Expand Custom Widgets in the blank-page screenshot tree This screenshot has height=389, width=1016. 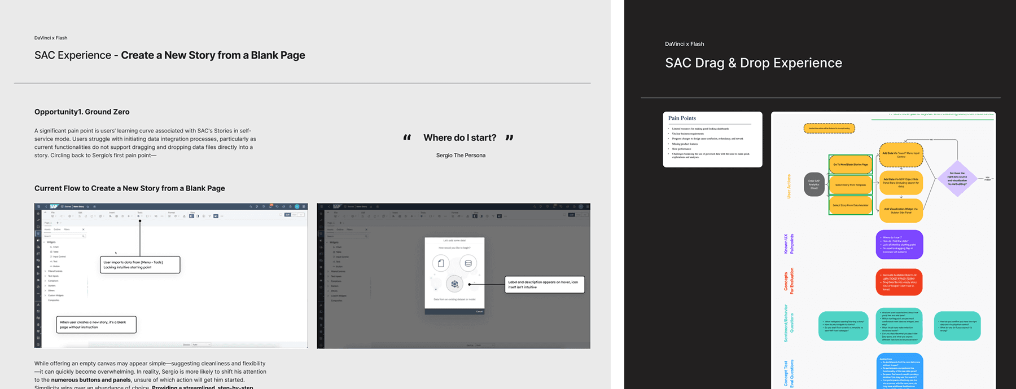tap(45, 295)
